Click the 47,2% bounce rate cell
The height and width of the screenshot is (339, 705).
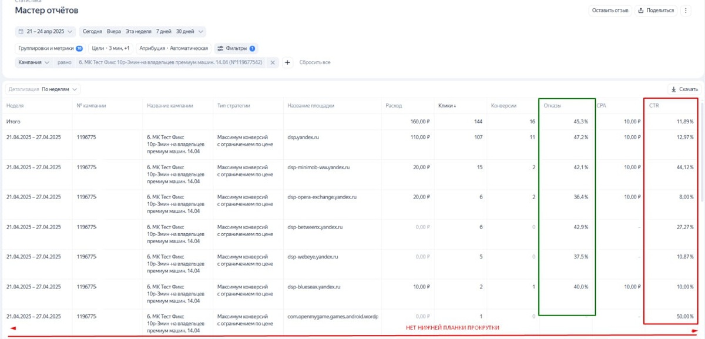click(581, 137)
